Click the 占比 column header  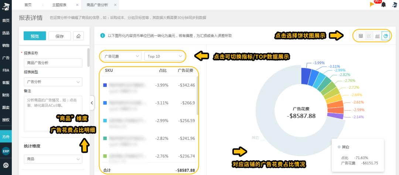163,71
